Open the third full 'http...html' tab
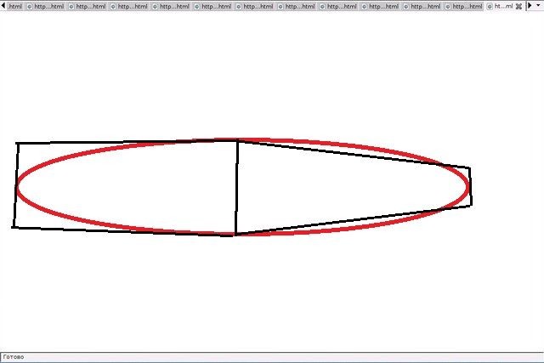 click(132, 6)
